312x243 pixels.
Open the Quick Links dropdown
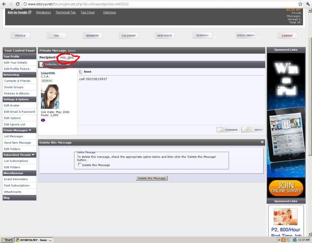246,35
